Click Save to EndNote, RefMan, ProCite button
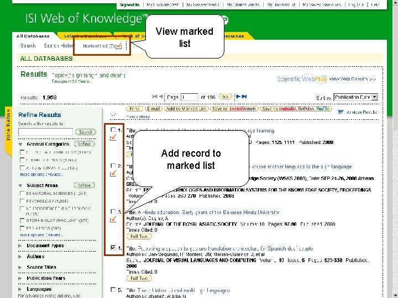 296,109
